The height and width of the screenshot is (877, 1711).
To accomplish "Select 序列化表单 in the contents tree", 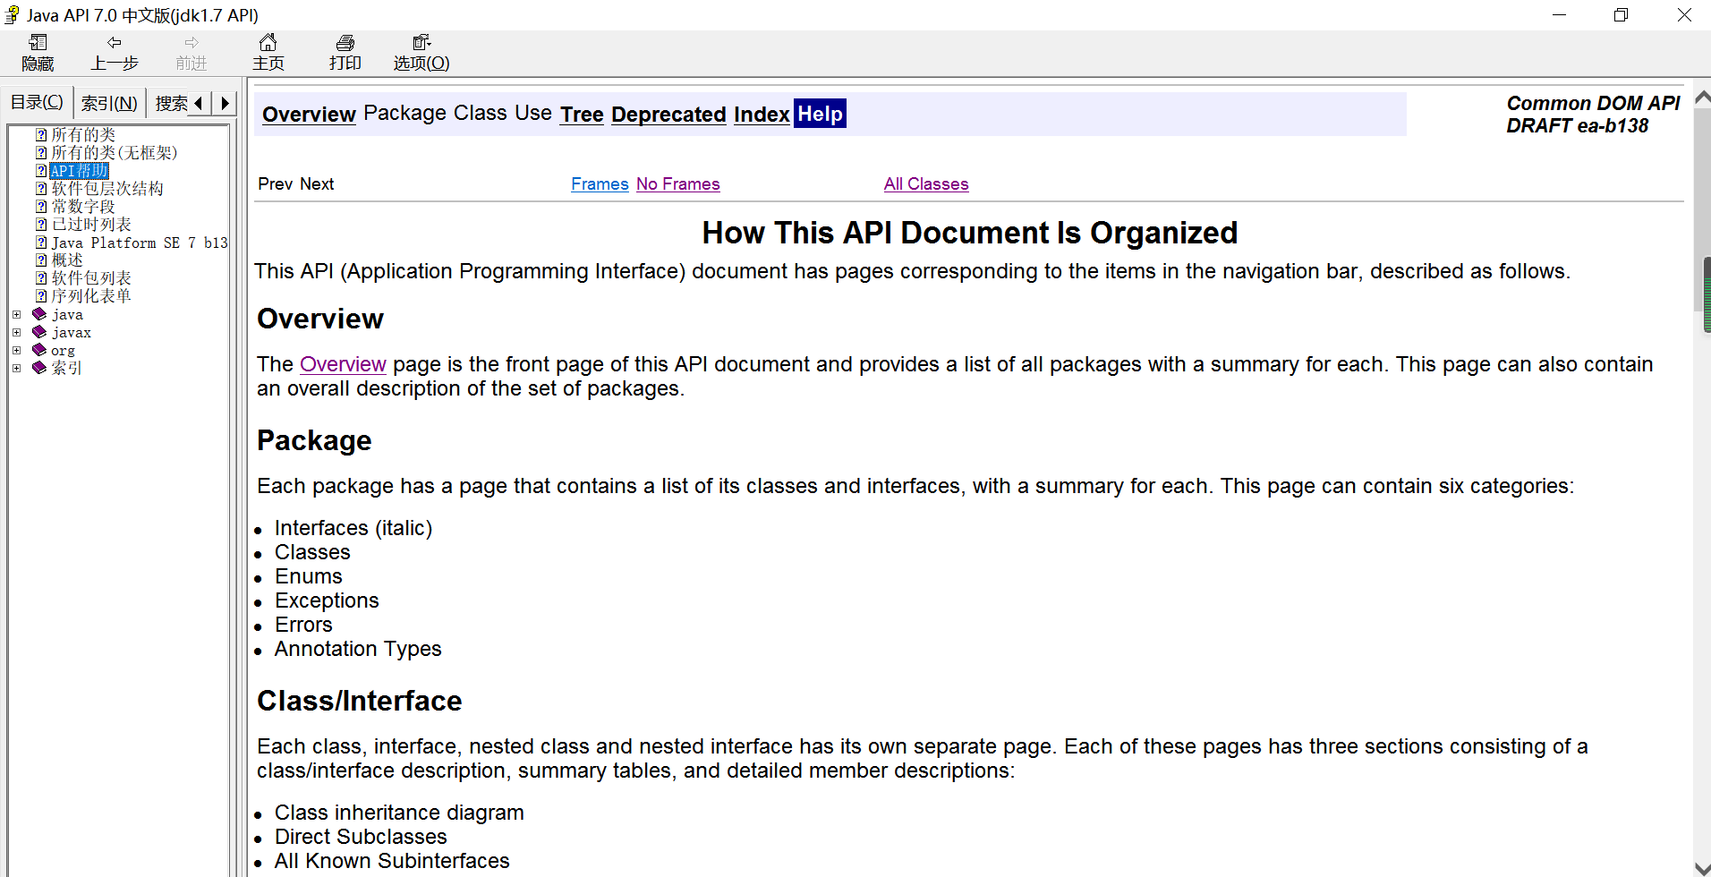I will click(x=91, y=295).
